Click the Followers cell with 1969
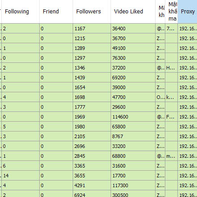 (92, 117)
